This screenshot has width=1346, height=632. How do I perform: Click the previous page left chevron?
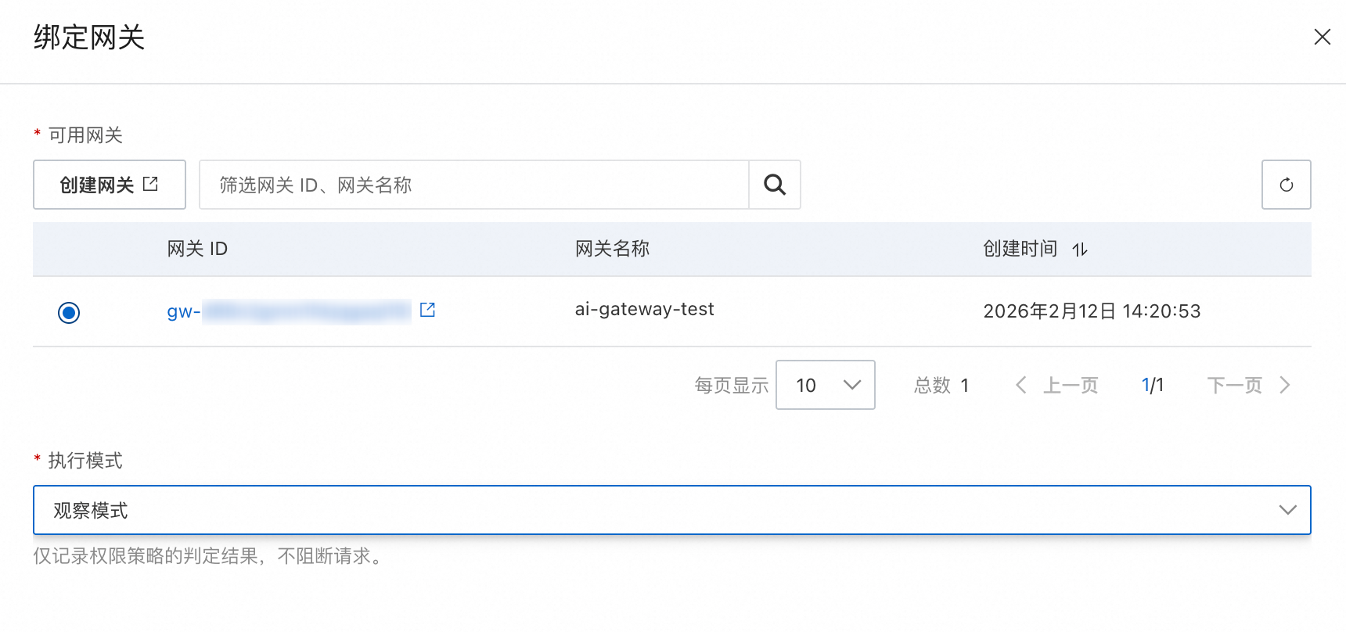(1020, 385)
